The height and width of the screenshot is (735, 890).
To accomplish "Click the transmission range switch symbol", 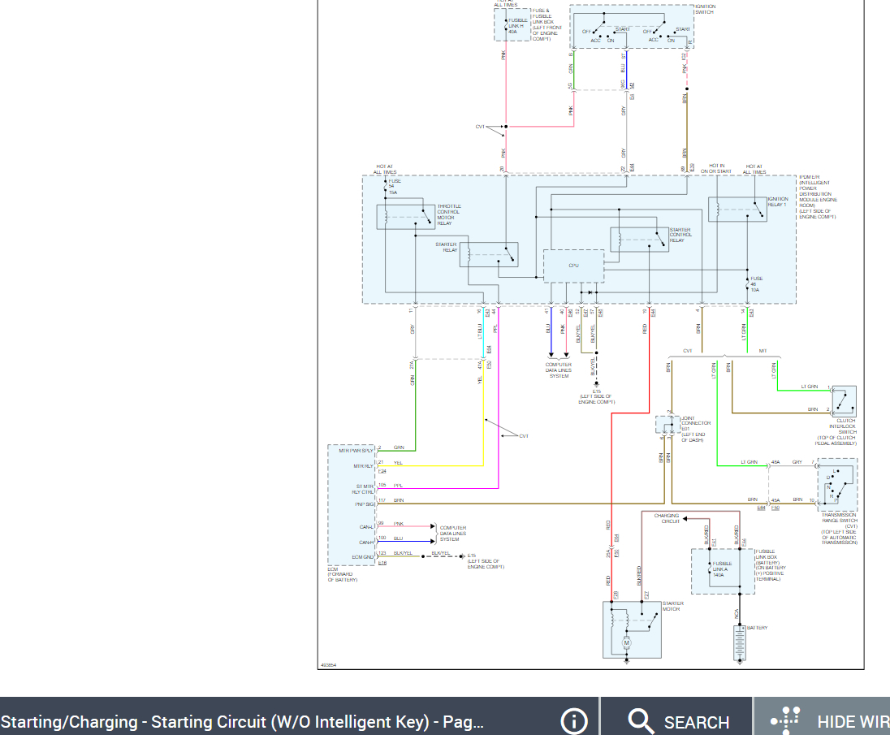I will (837, 485).
